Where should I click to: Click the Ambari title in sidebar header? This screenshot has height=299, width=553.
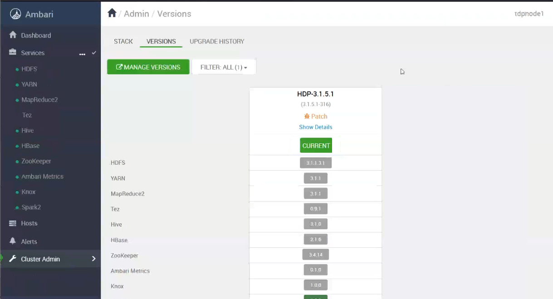[x=39, y=15]
